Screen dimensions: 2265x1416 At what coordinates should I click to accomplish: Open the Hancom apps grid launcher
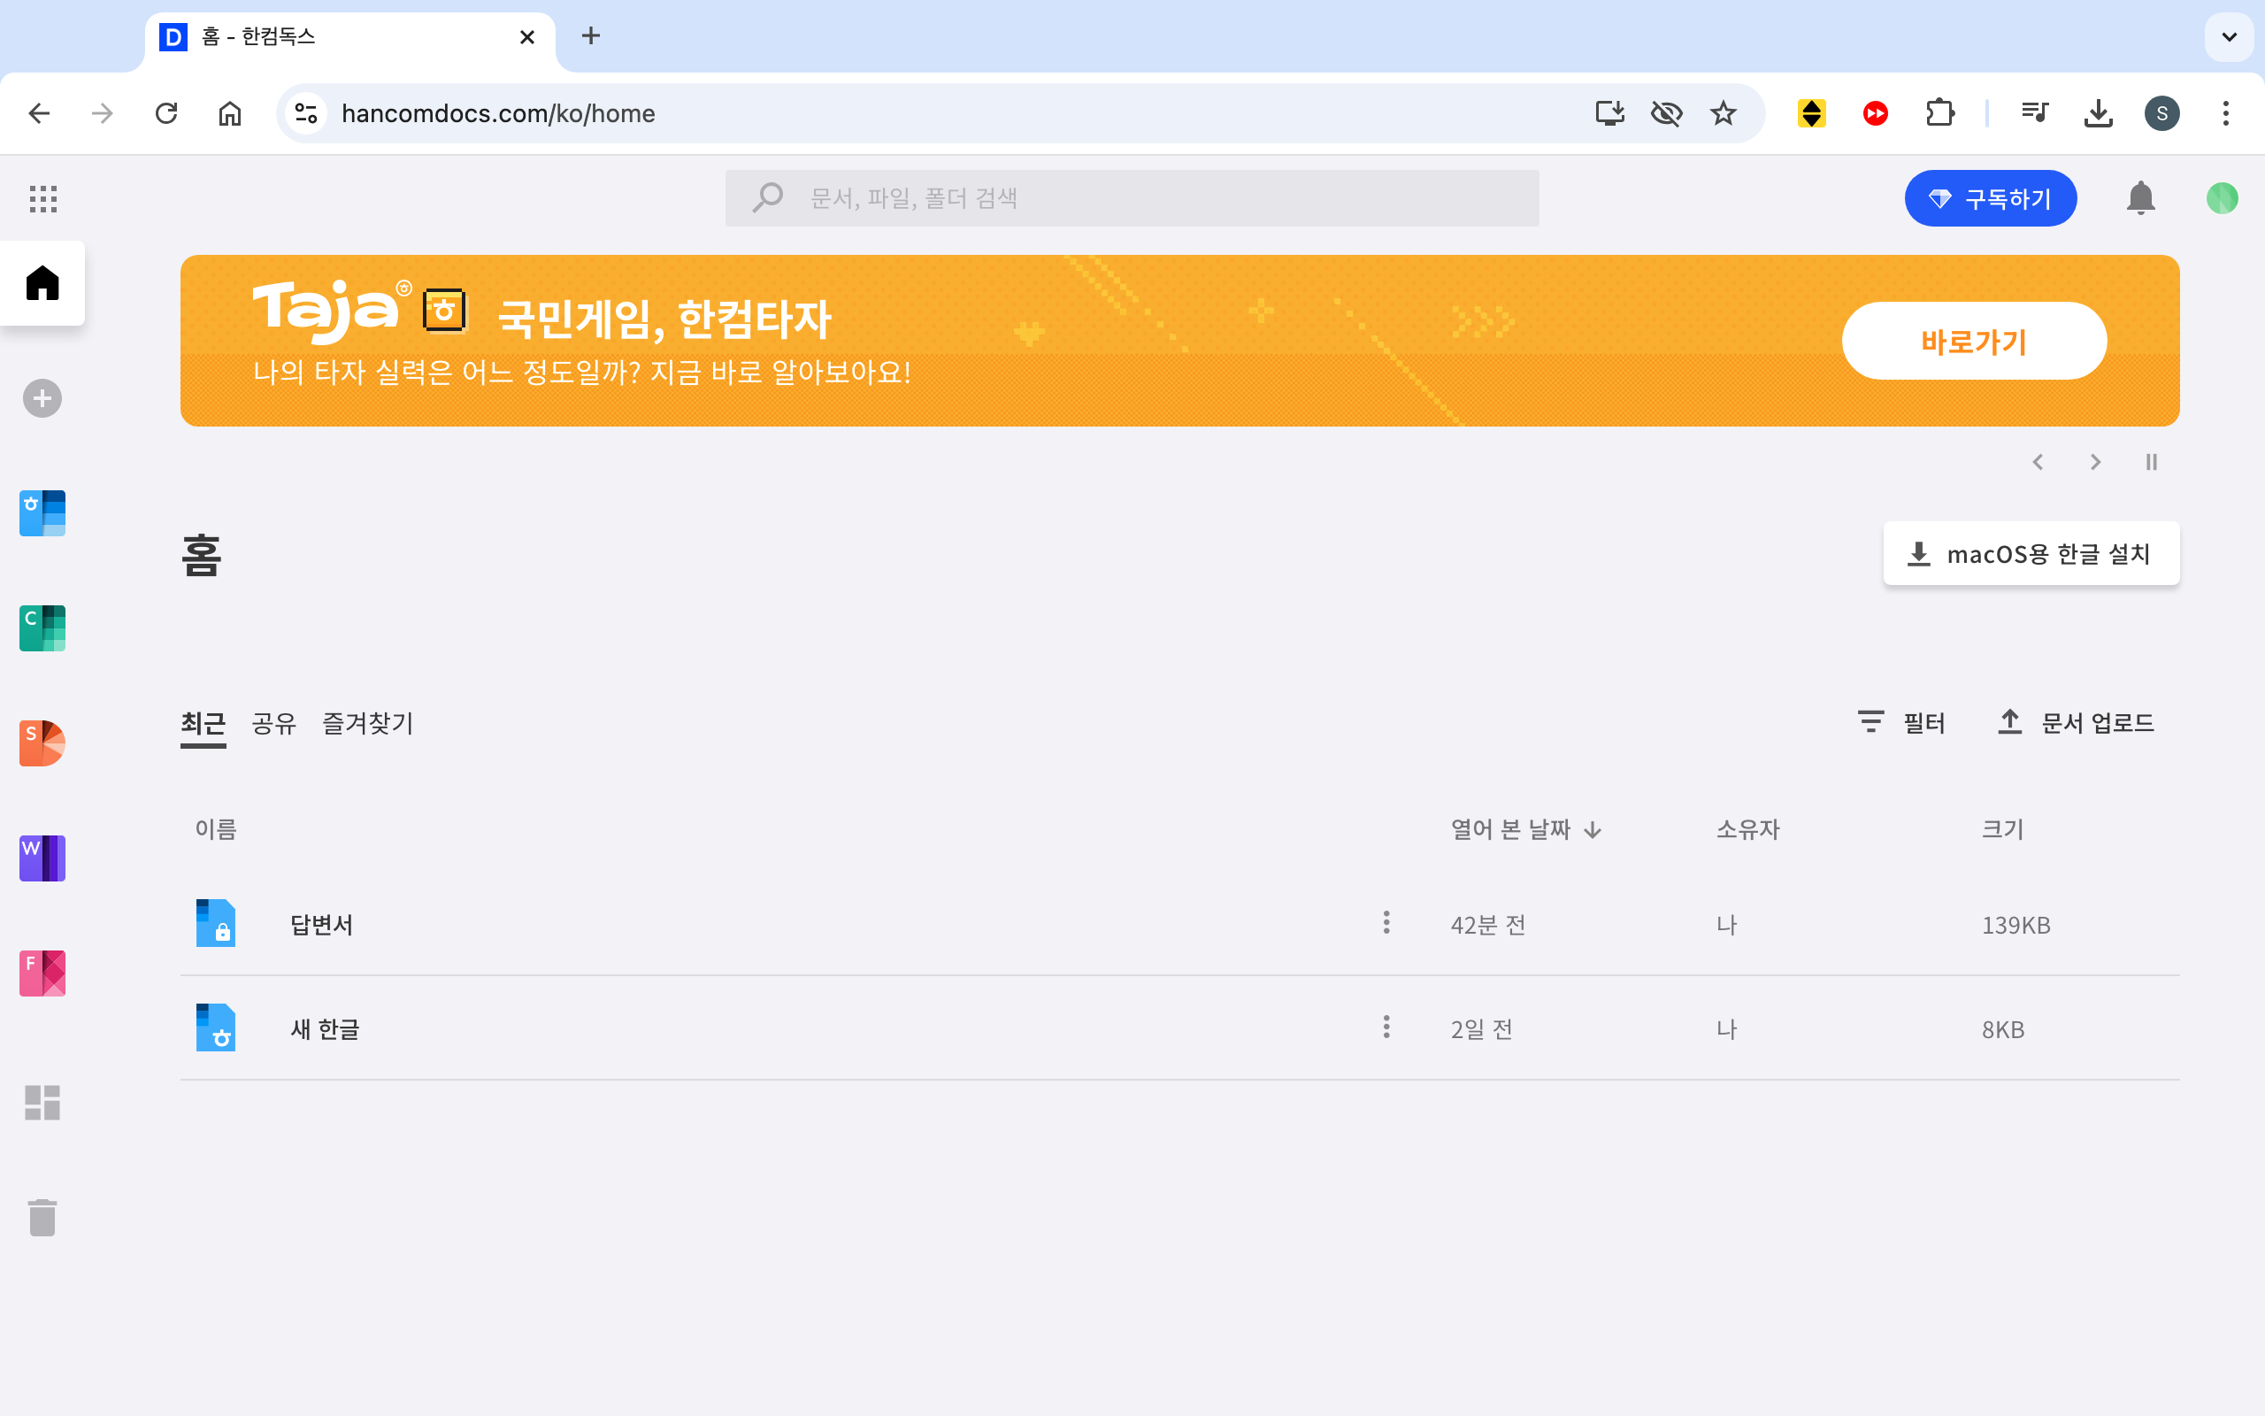[43, 198]
